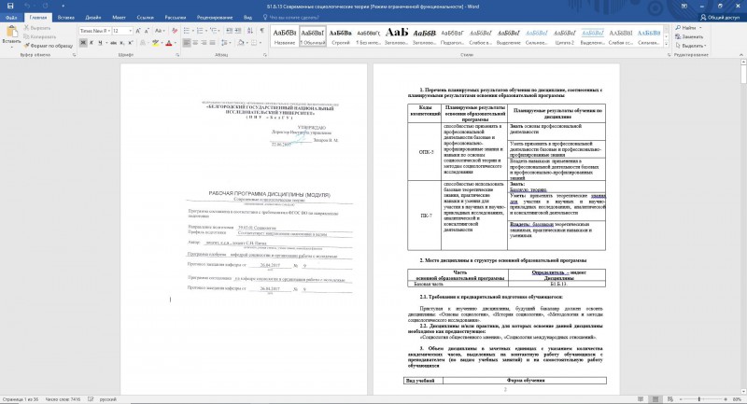This screenshot has width=747, height=404.
Task: Increase paragraph indent
Action: point(238,31)
